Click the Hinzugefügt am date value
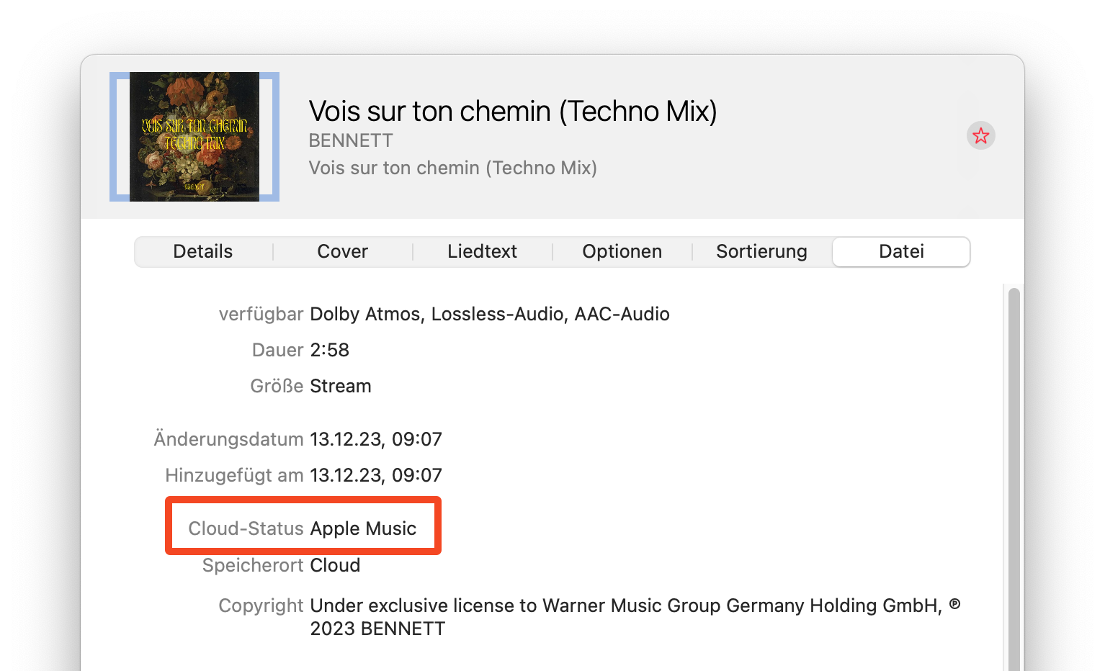Viewport: 1105px width, 671px height. (x=375, y=475)
